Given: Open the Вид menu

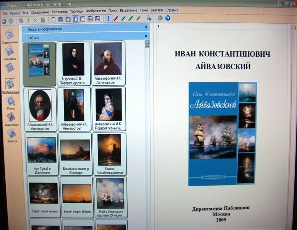Looking at the screenshot, I should coord(25,13).
